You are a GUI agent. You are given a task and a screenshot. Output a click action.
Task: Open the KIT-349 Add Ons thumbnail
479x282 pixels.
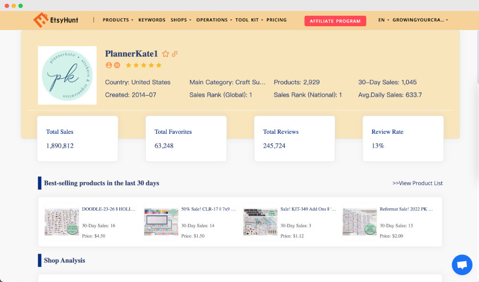[260, 222]
